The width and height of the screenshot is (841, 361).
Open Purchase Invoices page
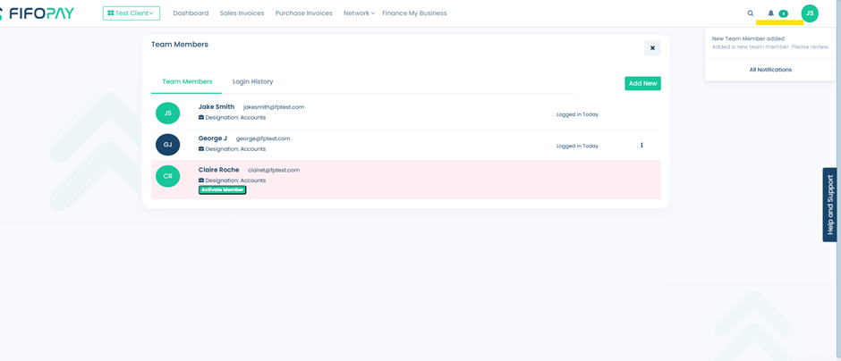point(303,13)
